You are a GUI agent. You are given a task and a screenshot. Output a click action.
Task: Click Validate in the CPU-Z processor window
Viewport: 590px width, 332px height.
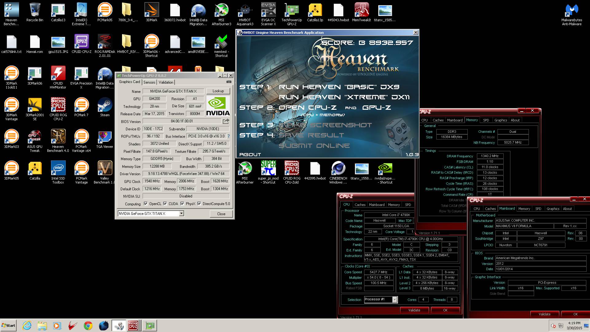tap(414, 310)
